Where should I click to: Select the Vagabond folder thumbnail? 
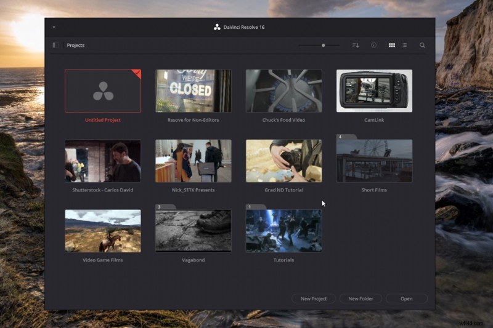point(194,231)
